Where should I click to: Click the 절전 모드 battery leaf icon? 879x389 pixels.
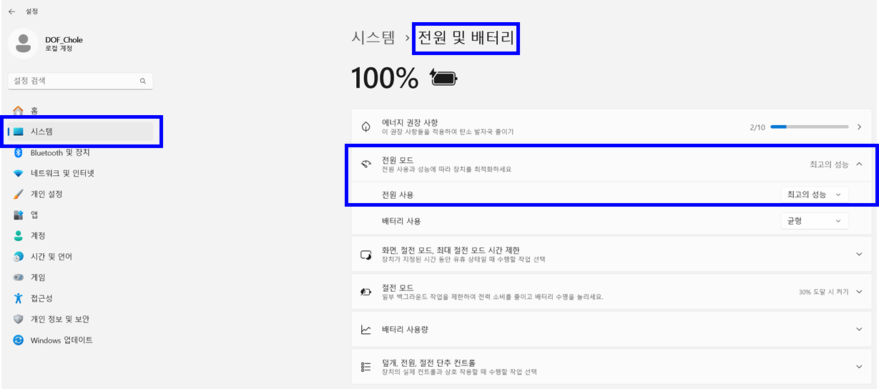pyautogui.click(x=366, y=292)
